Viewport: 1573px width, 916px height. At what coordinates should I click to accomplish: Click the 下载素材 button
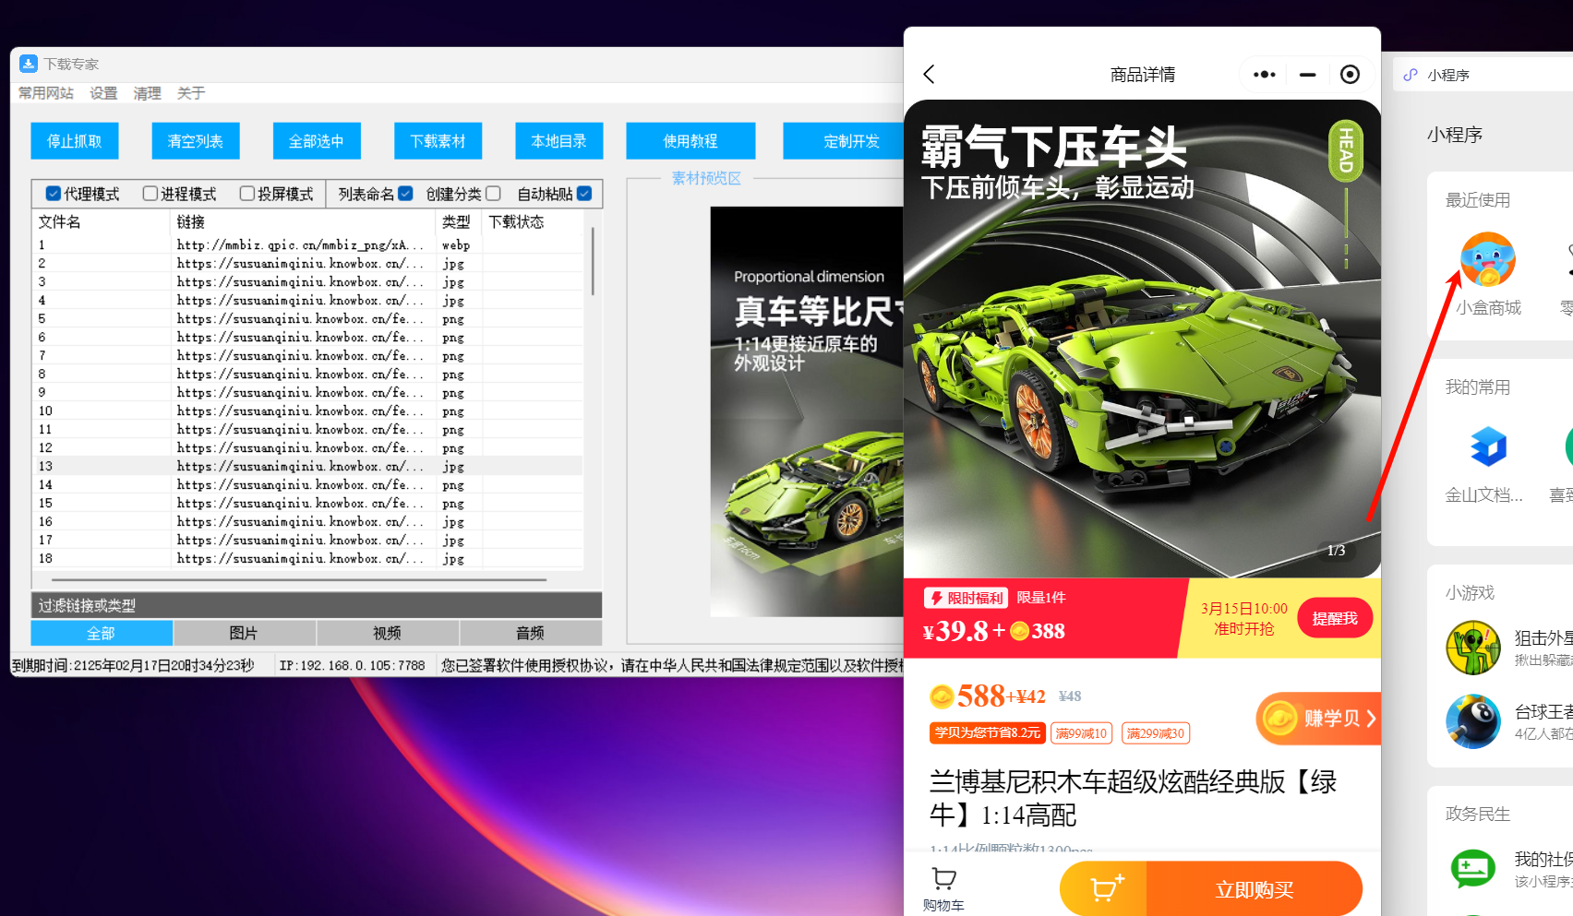click(438, 141)
